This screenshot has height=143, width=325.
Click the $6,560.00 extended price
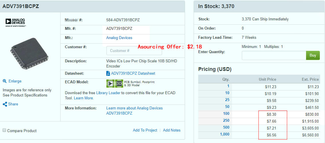(x=310, y=135)
